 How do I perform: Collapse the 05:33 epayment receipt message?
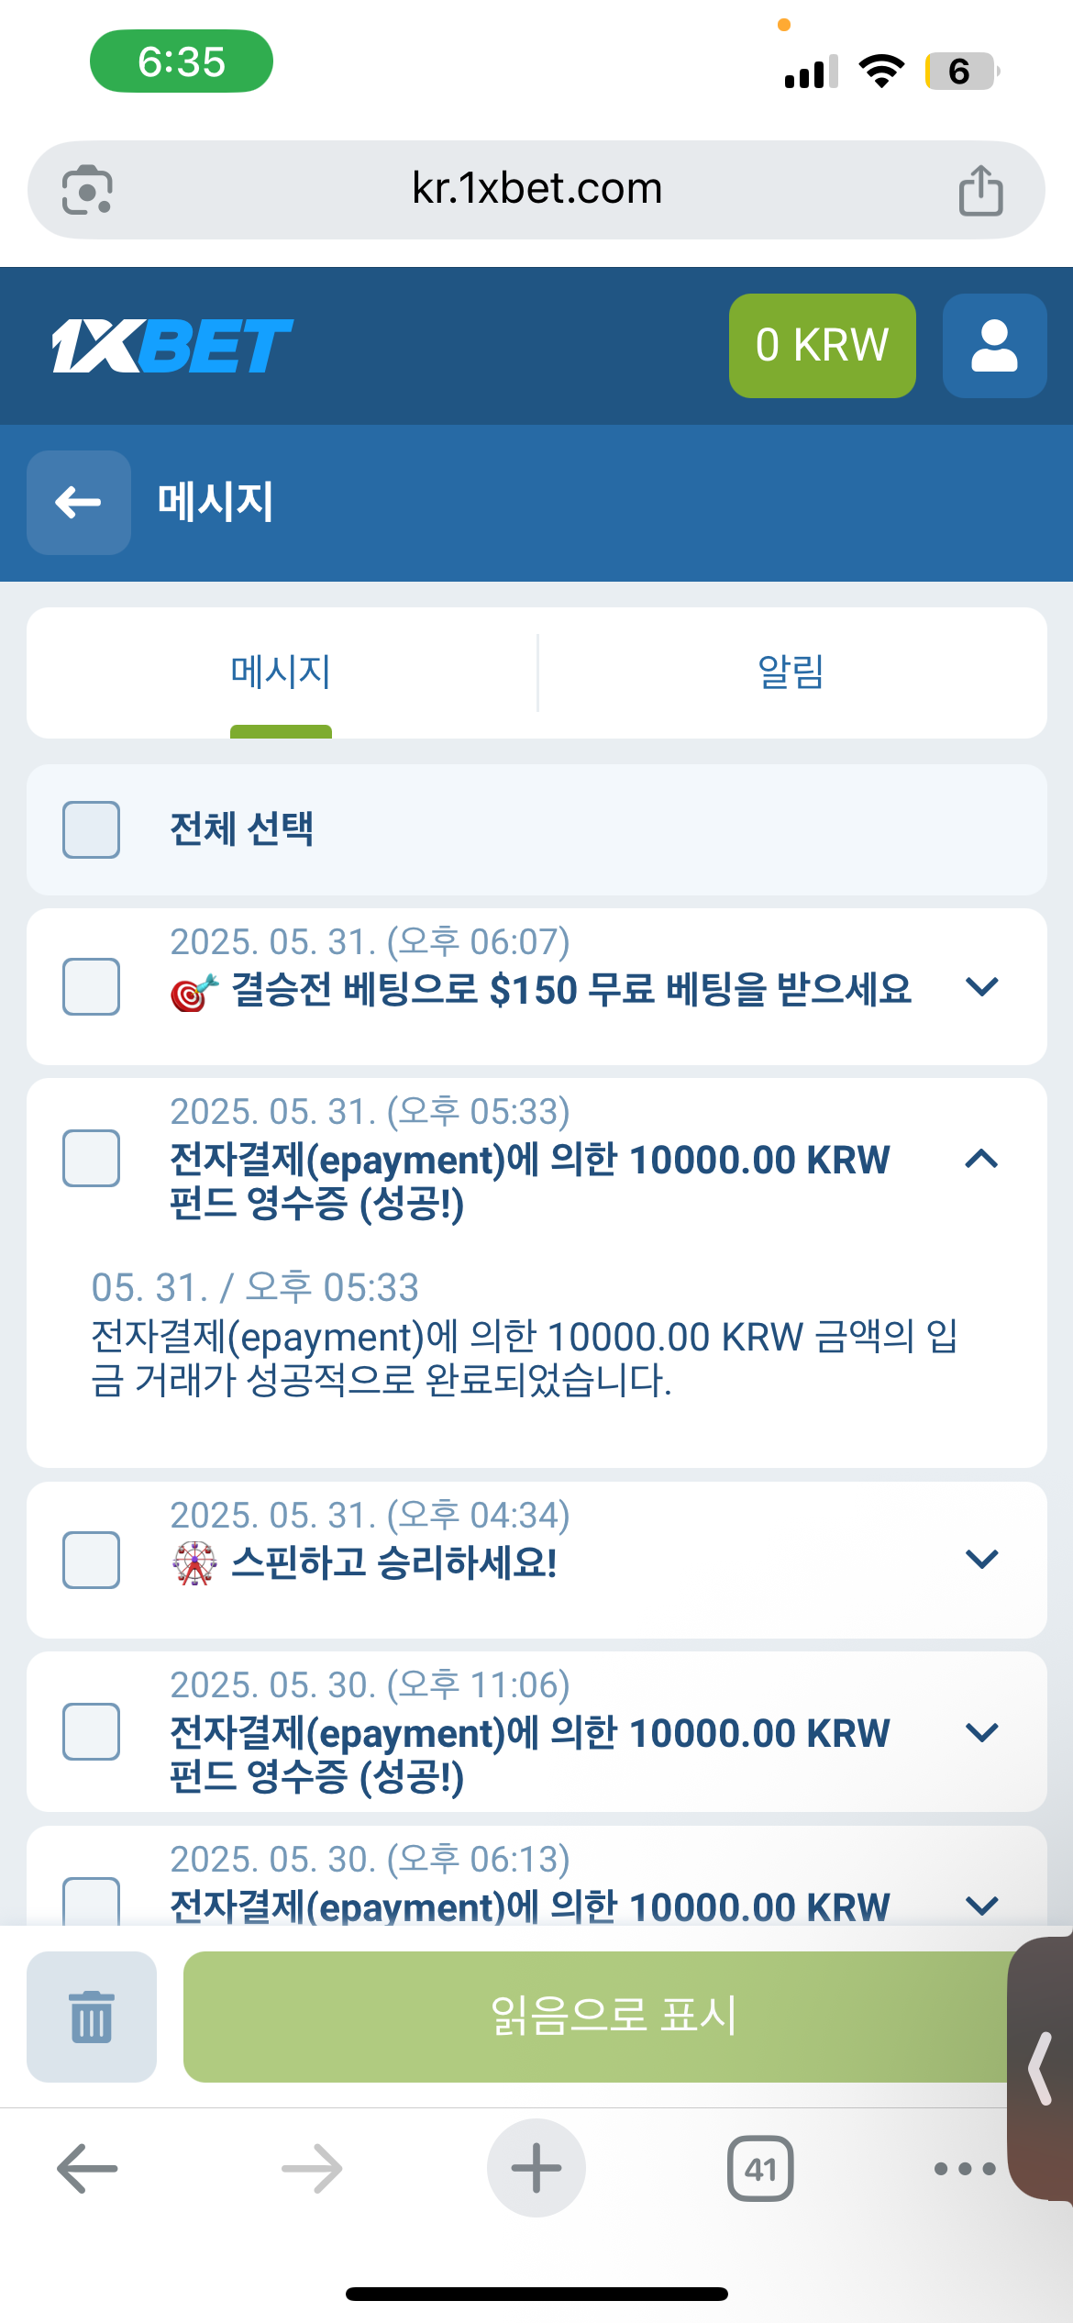(981, 1159)
